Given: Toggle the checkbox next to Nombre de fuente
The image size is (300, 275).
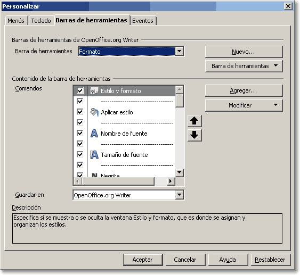Looking at the screenshot, I should pos(80,133).
